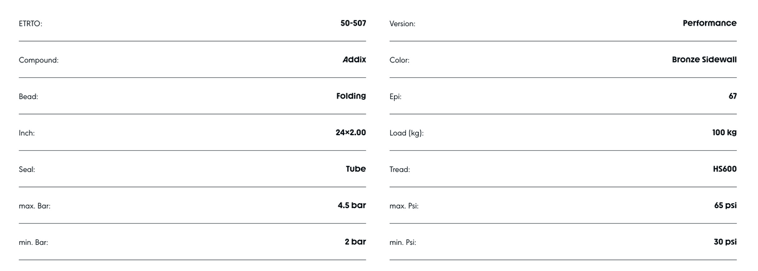Click the Folding bead value

[351, 96]
